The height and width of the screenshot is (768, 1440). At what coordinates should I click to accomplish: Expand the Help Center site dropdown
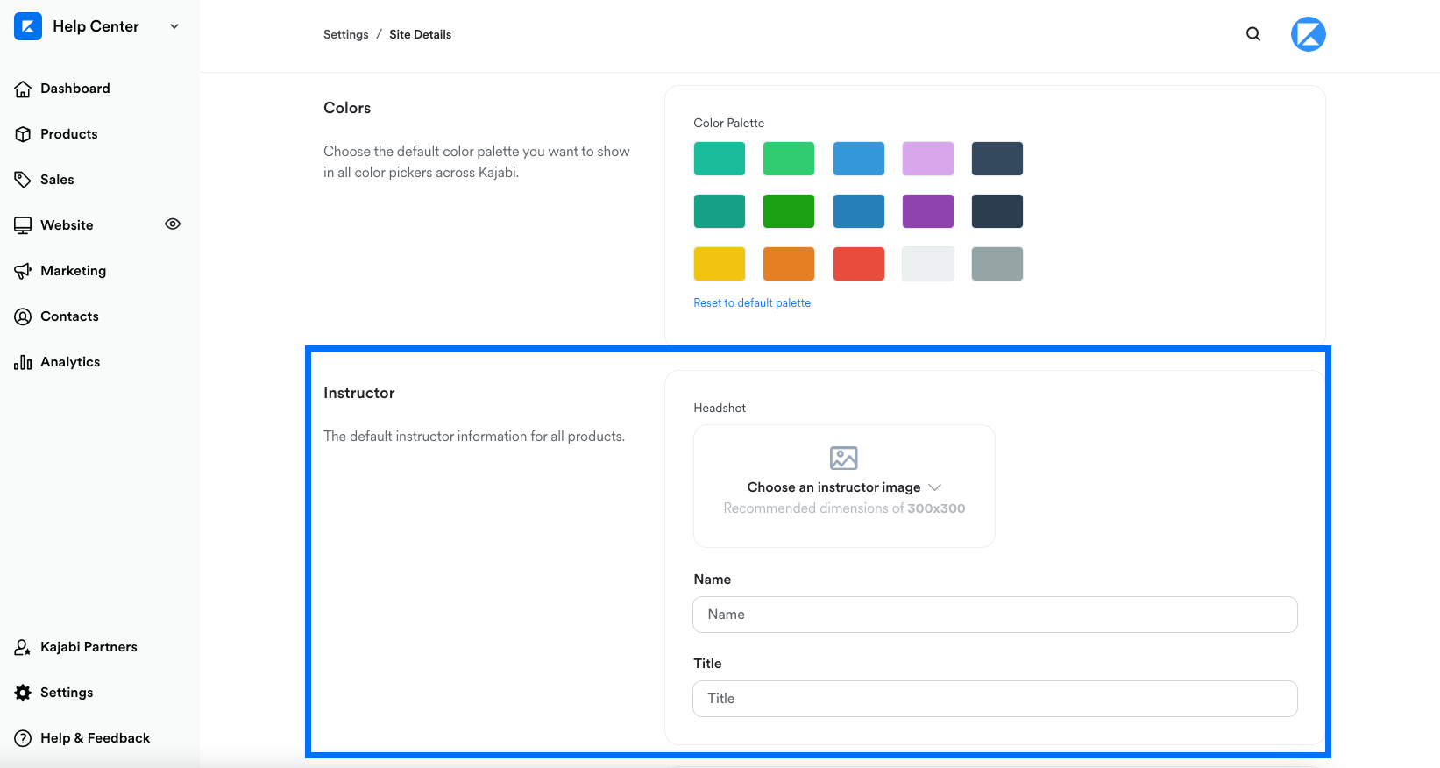coord(174,26)
